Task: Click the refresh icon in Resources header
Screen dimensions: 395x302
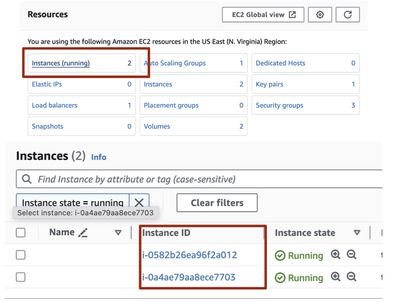Action: pos(348,15)
